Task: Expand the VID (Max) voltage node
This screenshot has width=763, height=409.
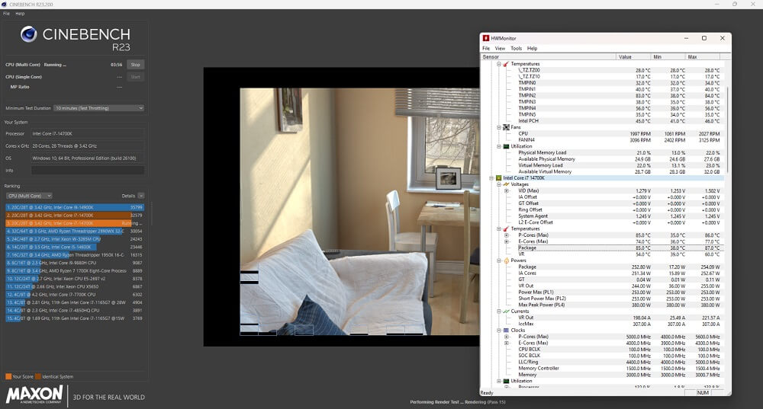Action: click(506, 190)
